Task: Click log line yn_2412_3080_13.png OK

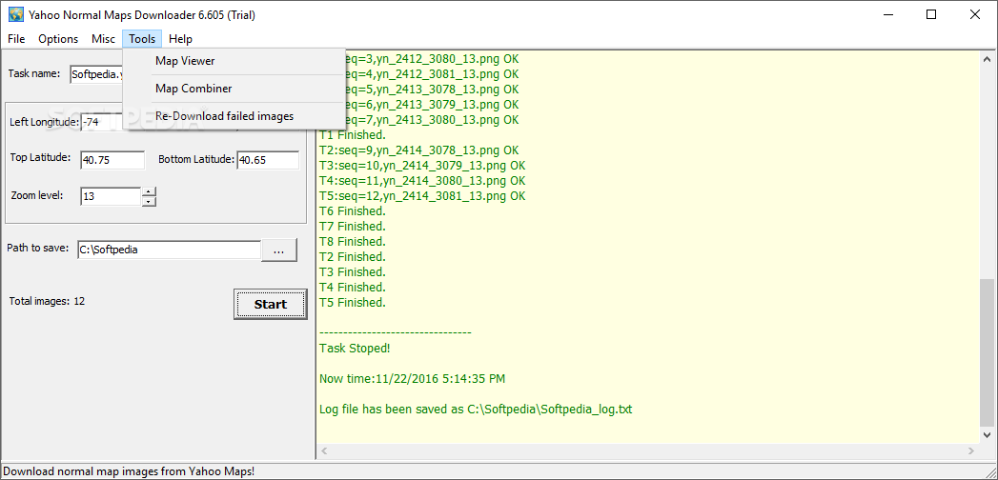Action: [x=432, y=58]
